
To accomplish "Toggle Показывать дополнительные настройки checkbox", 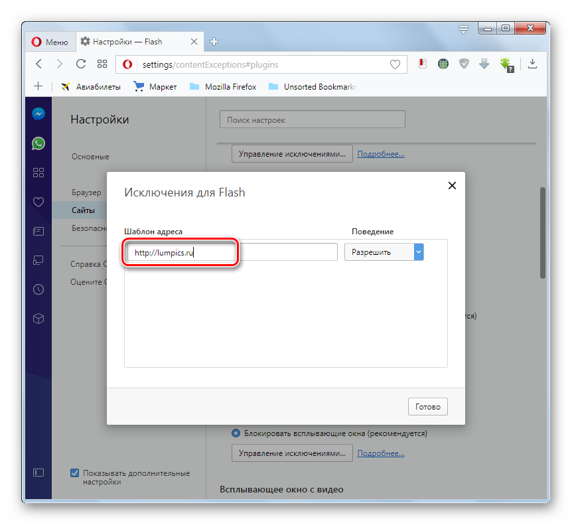I will pos(74,473).
